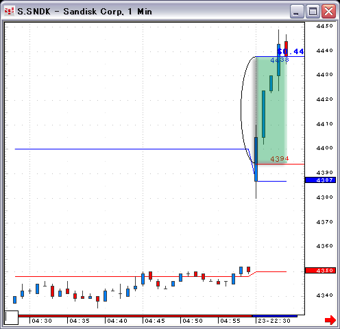Click the 4438 target price label

pos(280,60)
